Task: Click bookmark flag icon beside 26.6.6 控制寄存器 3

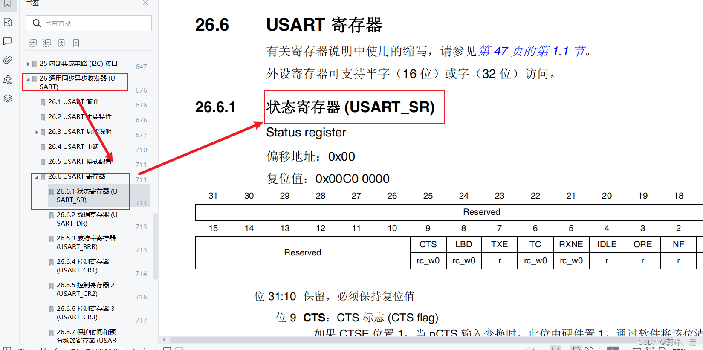Action: coord(51,309)
